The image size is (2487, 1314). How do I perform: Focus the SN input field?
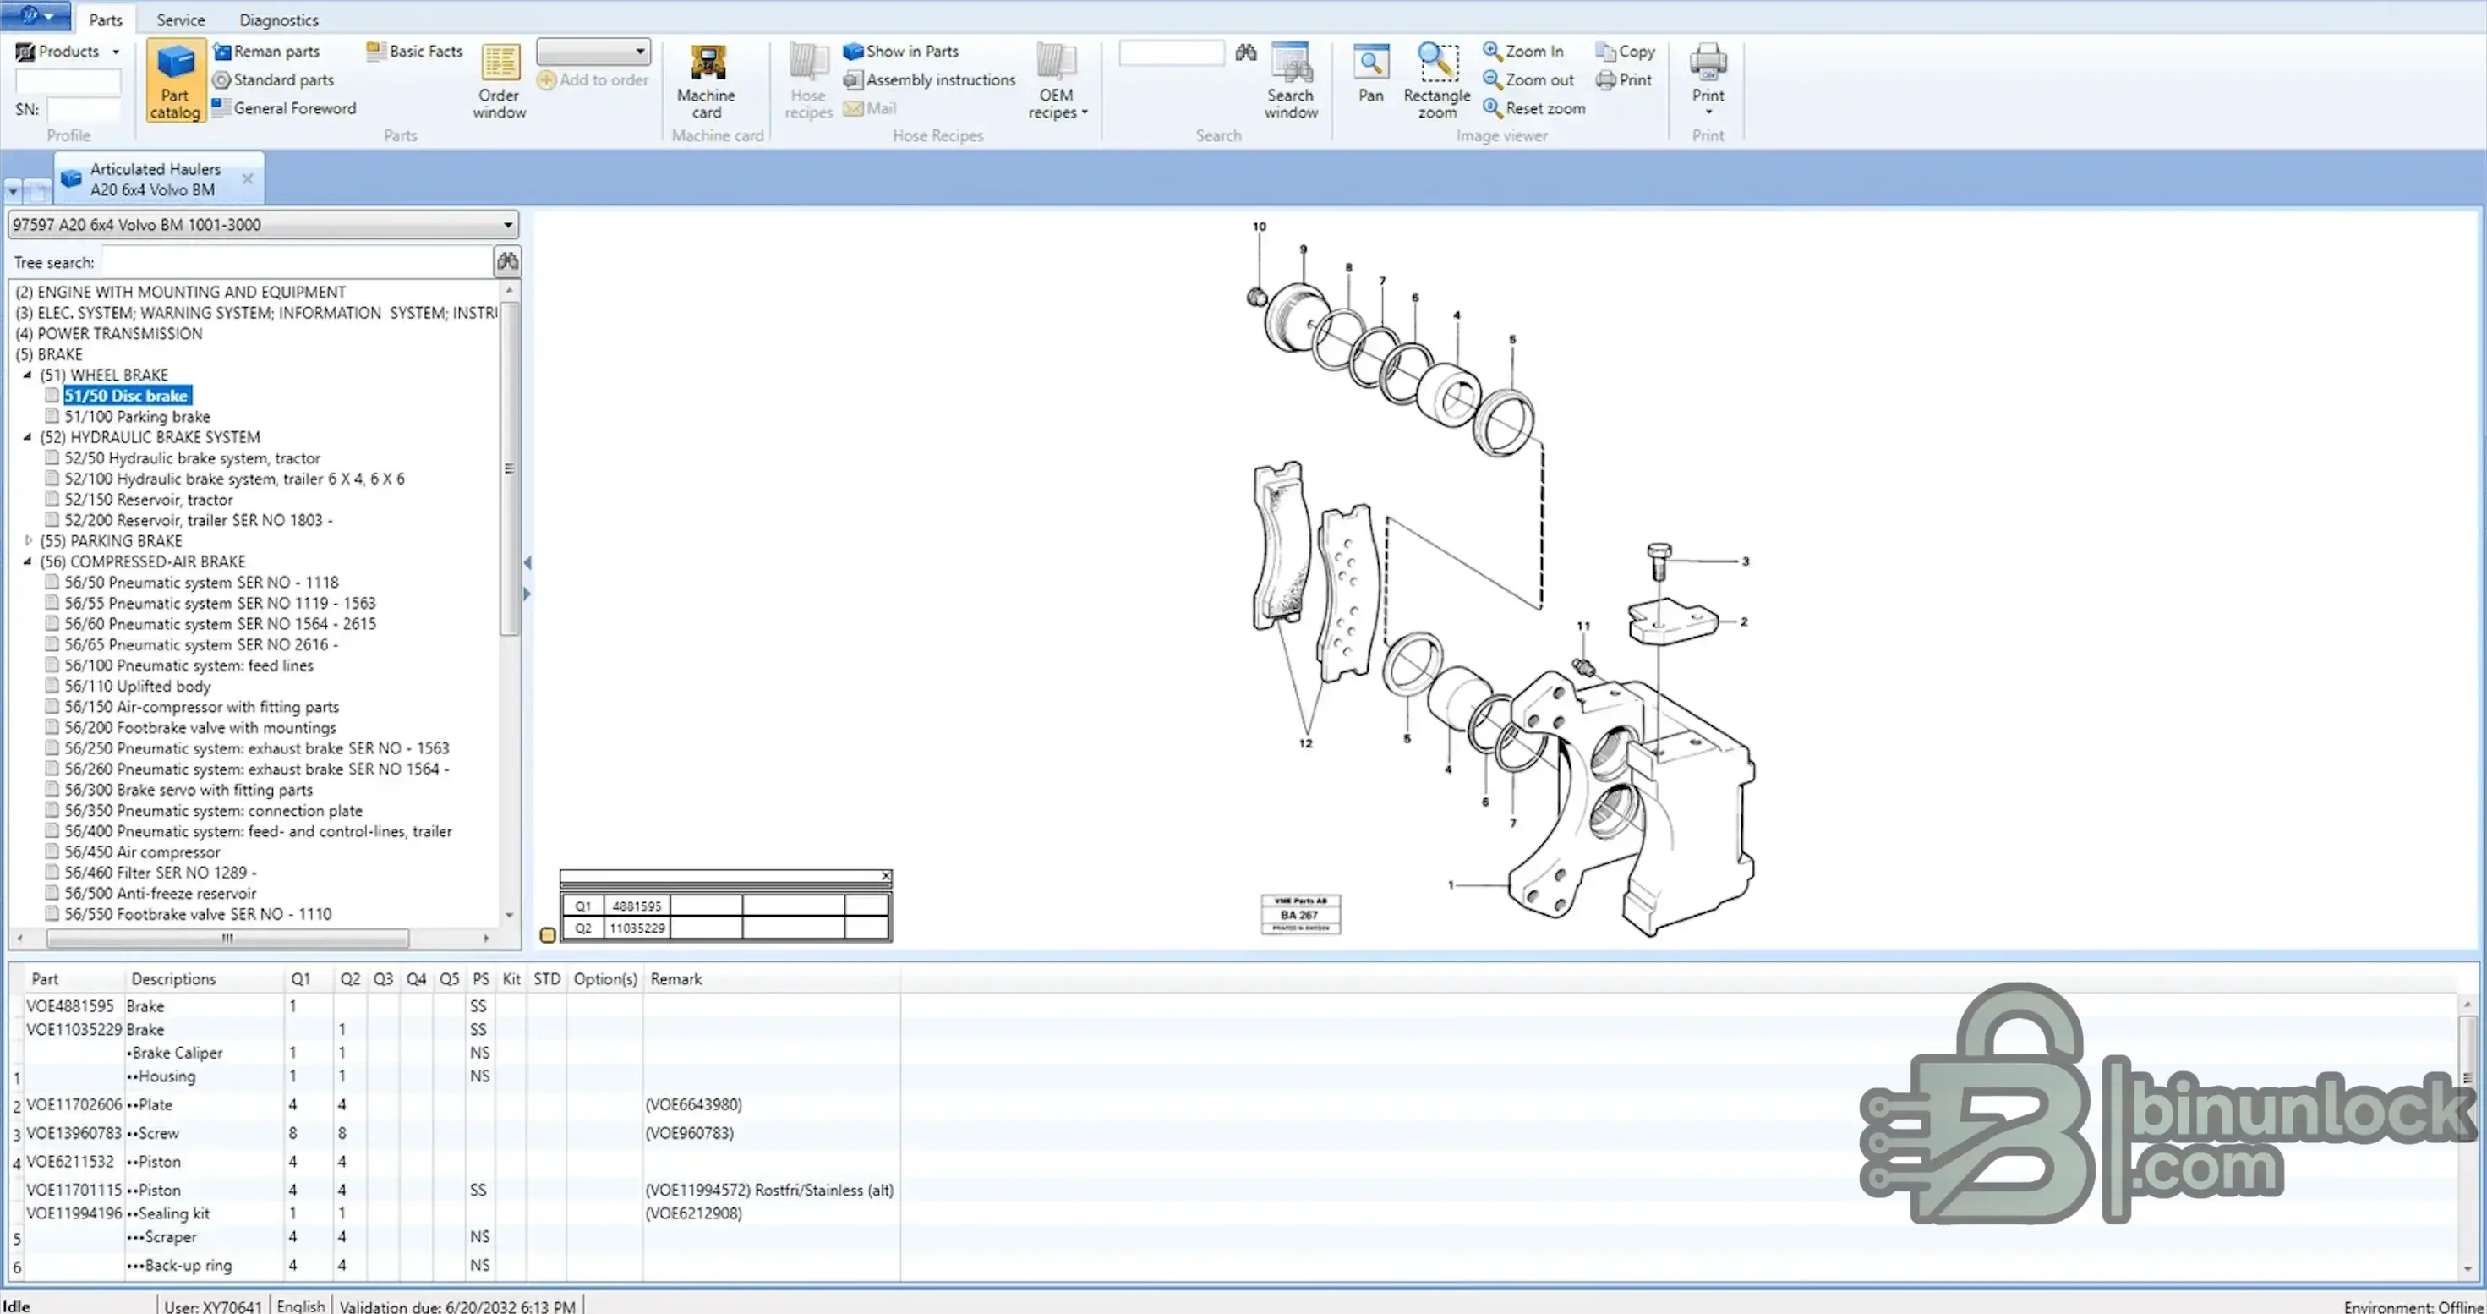pyautogui.click(x=84, y=109)
